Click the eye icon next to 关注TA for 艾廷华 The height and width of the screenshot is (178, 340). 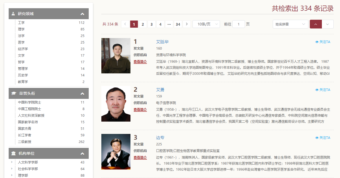[316, 41]
